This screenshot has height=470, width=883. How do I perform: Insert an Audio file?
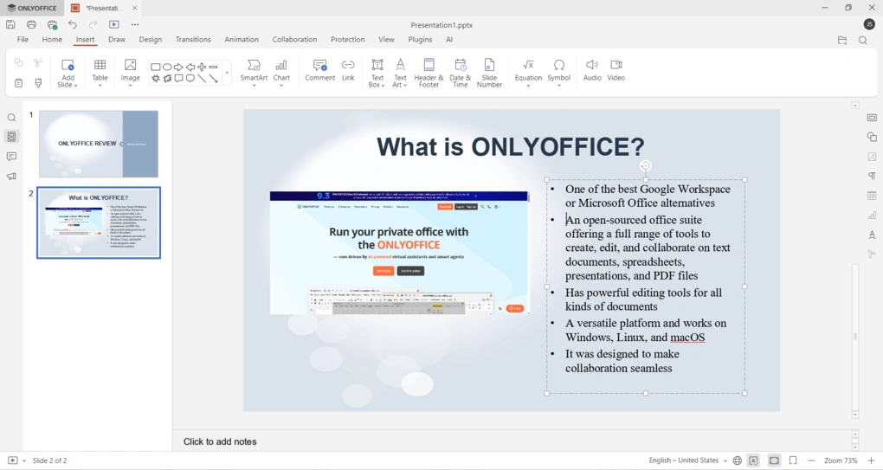[592, 71]
